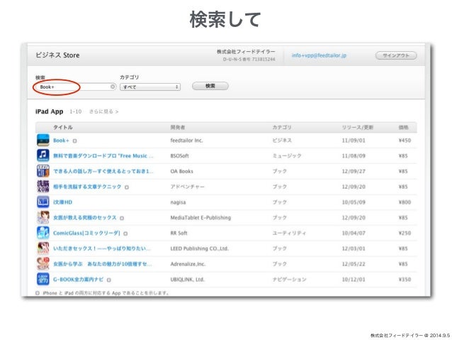Open the 女医から学ぶ app title link

[102, 264]
